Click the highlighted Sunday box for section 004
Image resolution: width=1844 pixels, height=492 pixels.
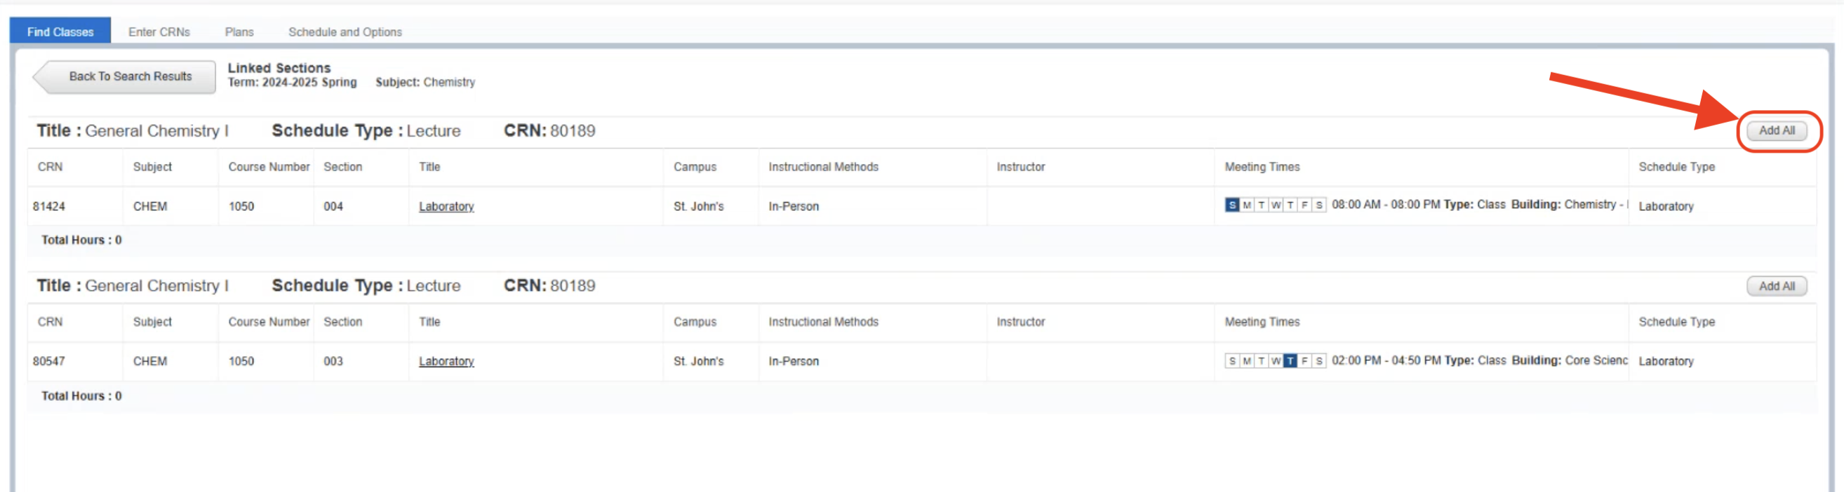point(1231,205)
